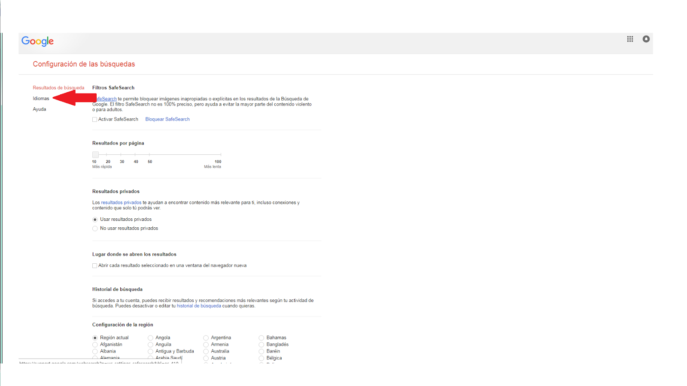Open the notifications bell icon
Viewport: 687px width, 386px height.
pos(646,39)
